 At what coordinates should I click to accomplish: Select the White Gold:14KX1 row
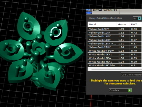[115, 62]
